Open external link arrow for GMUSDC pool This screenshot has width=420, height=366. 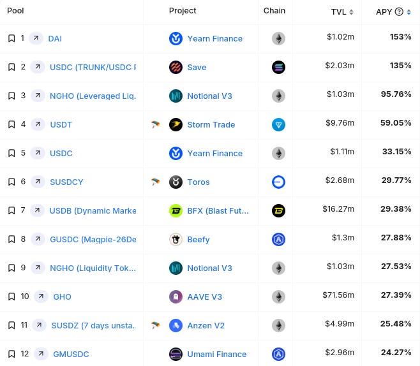[x=41, y=354]
